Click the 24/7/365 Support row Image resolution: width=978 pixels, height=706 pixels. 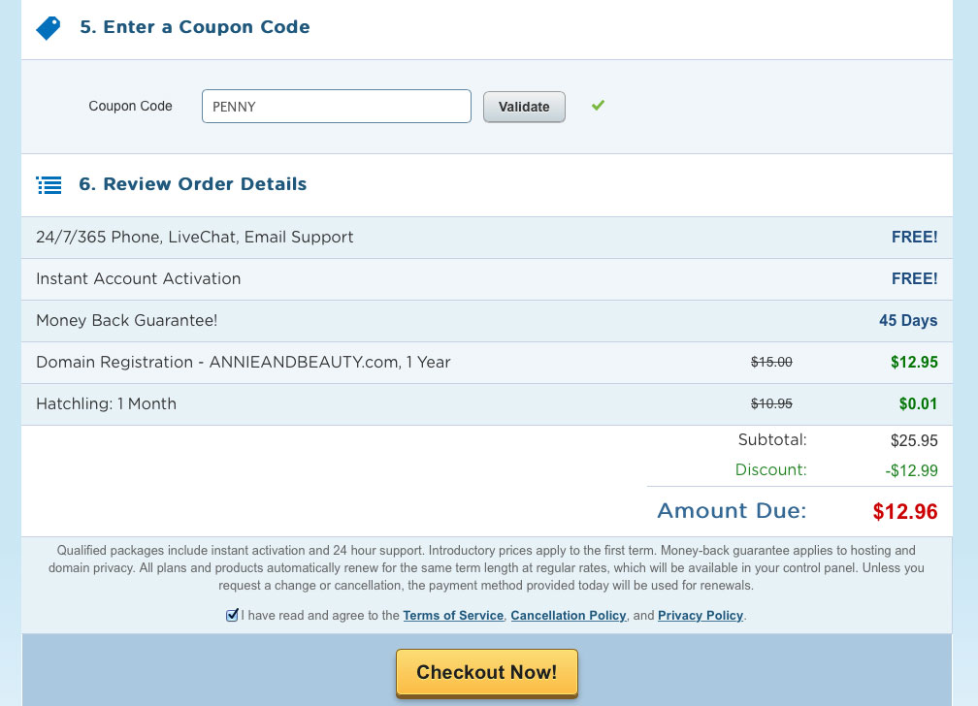click(x=486, y=237)
